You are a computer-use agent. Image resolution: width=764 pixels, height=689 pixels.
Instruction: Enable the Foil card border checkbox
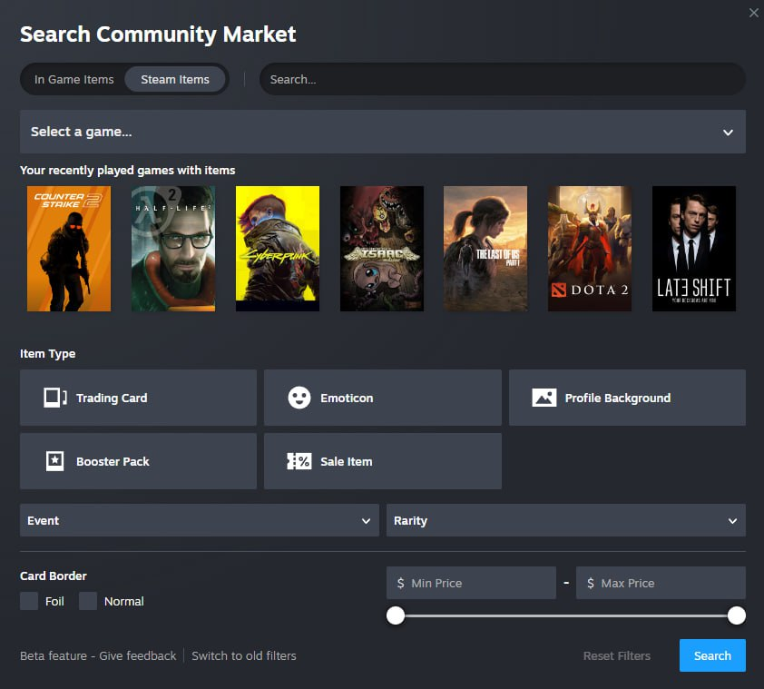pyautogui.click(x=29, y=601)
